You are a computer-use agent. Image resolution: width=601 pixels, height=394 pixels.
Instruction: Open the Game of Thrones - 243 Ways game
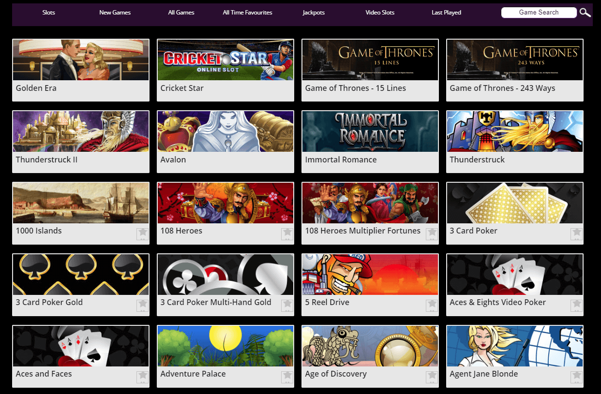point(514,59)
